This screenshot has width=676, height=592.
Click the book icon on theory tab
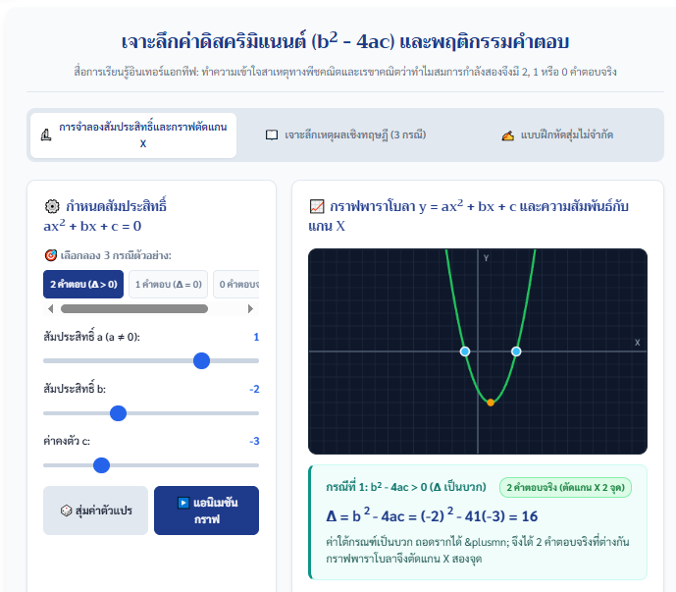pyautogui.click(x=272, y=135)
